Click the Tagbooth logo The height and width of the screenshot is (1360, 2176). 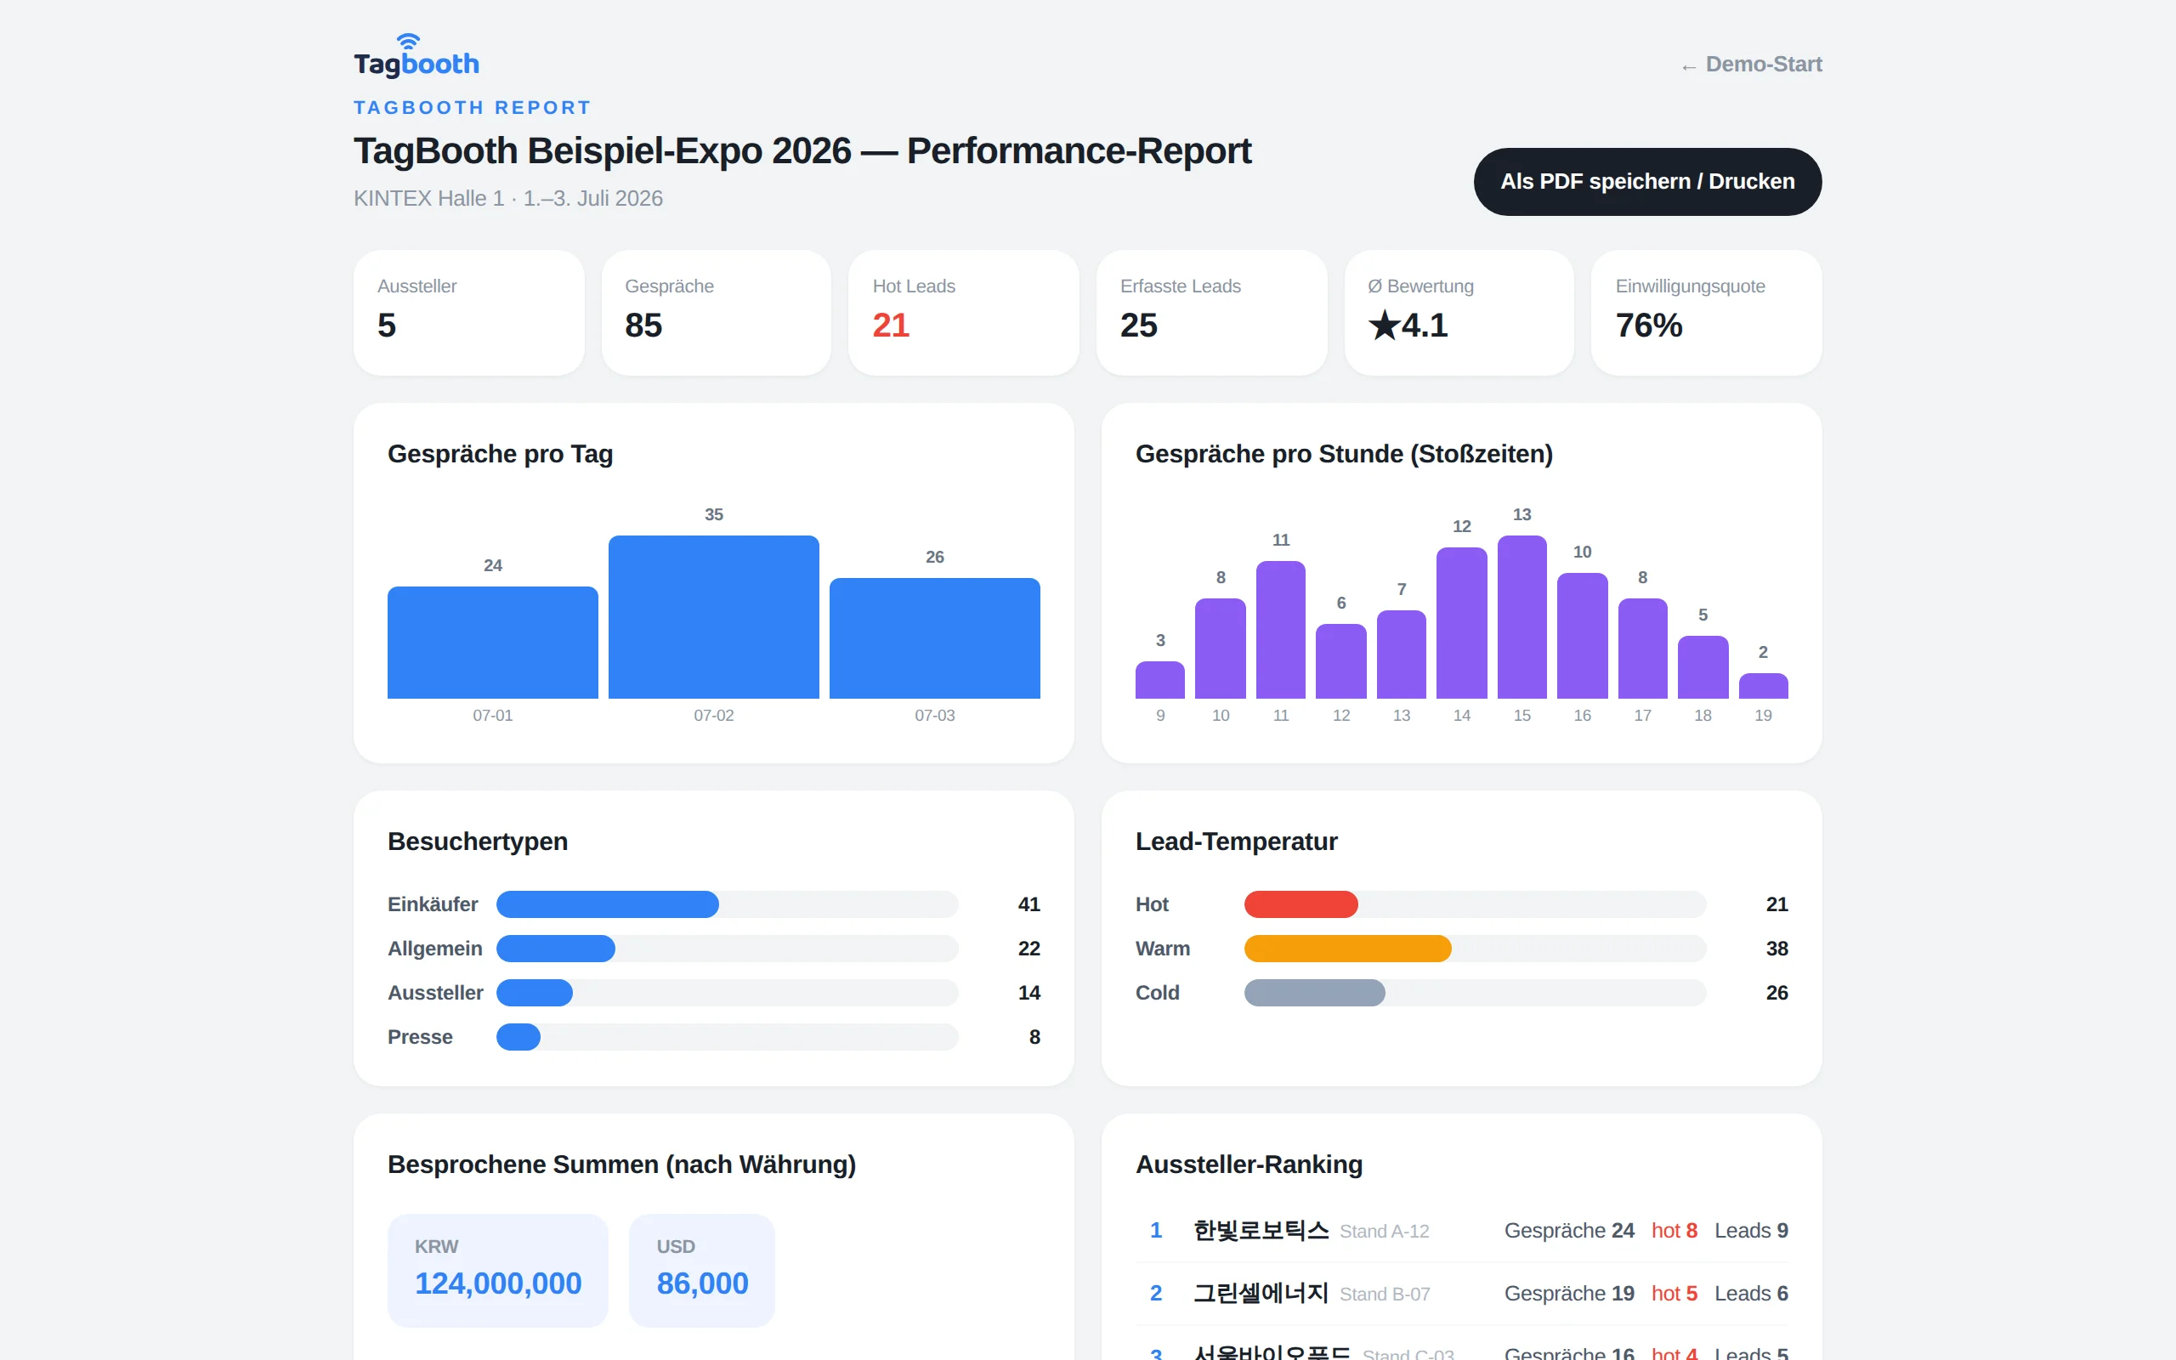point(416,56)
